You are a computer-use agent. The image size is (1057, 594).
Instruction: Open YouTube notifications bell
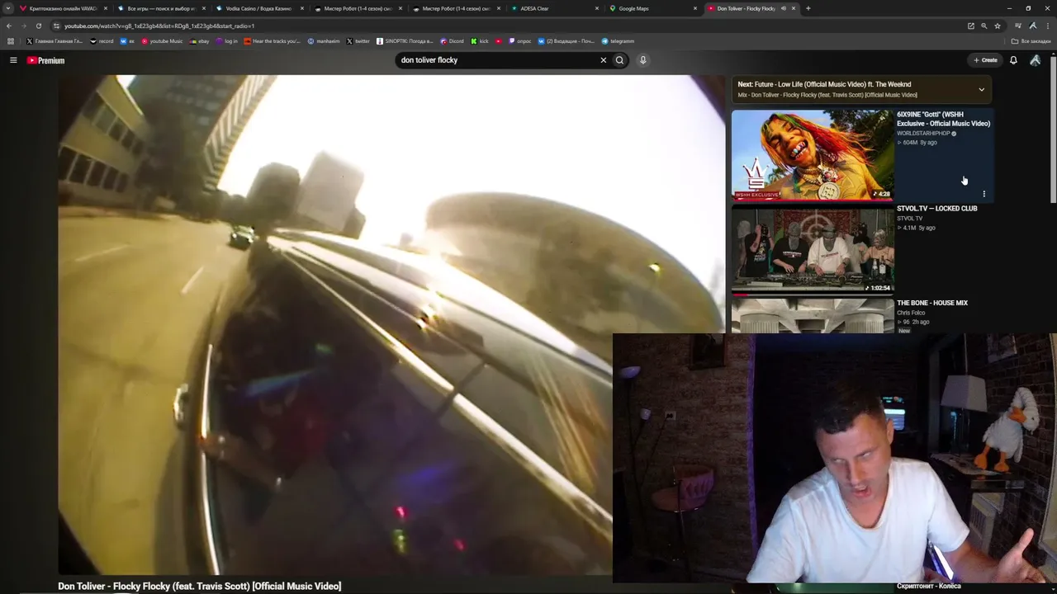click(x=1013, y=60)
